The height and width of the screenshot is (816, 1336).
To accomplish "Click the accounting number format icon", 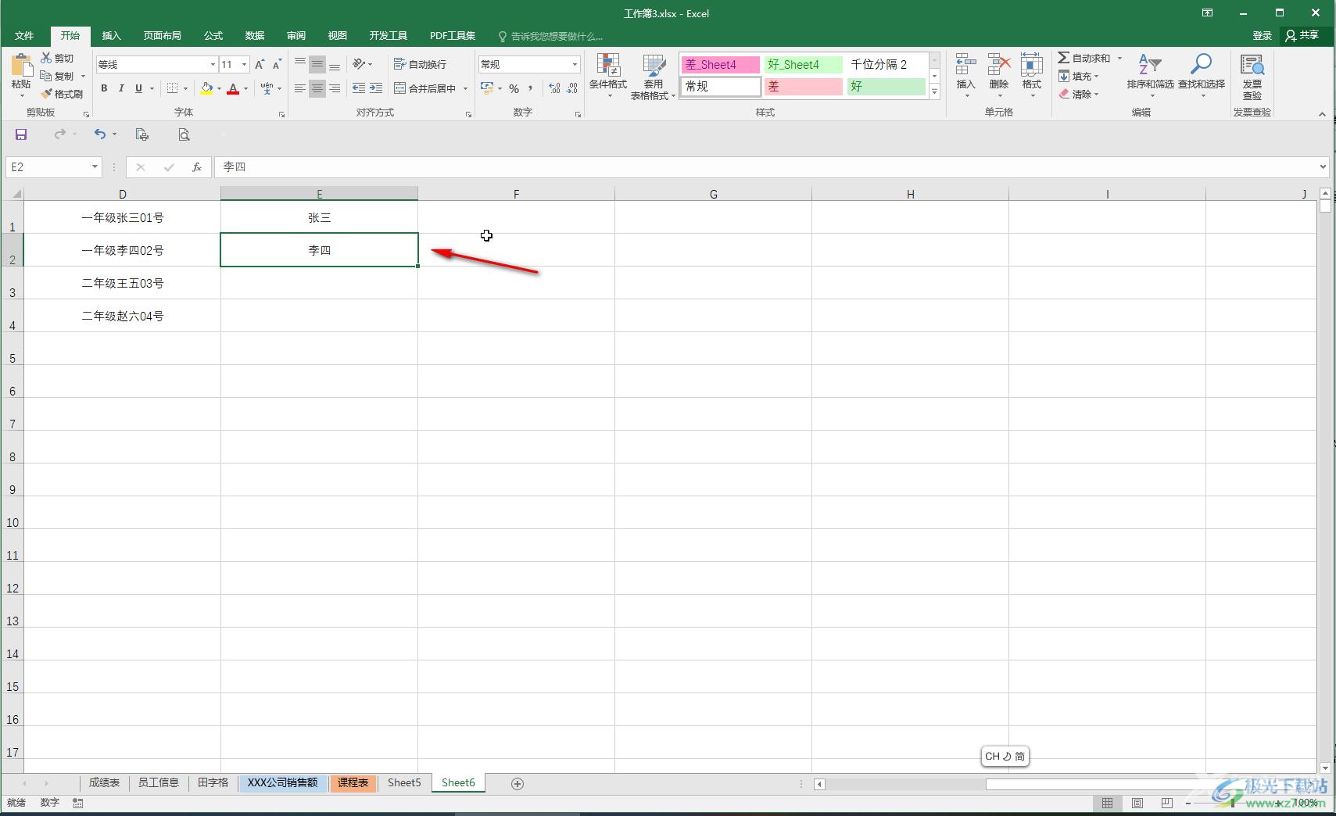I will tap(487, 88).
